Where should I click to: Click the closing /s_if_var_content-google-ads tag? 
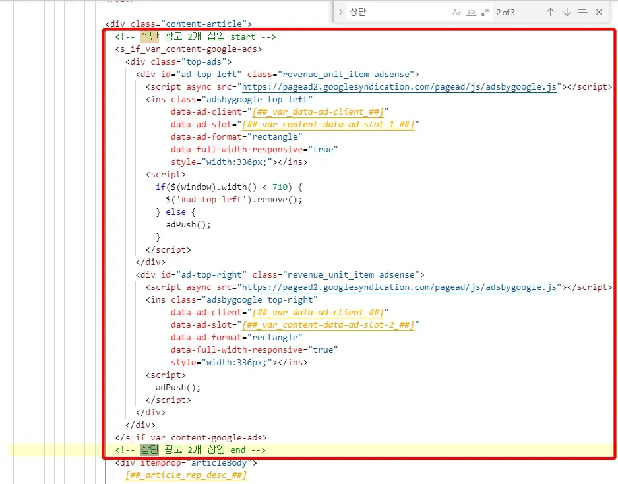tap(191, 437)
